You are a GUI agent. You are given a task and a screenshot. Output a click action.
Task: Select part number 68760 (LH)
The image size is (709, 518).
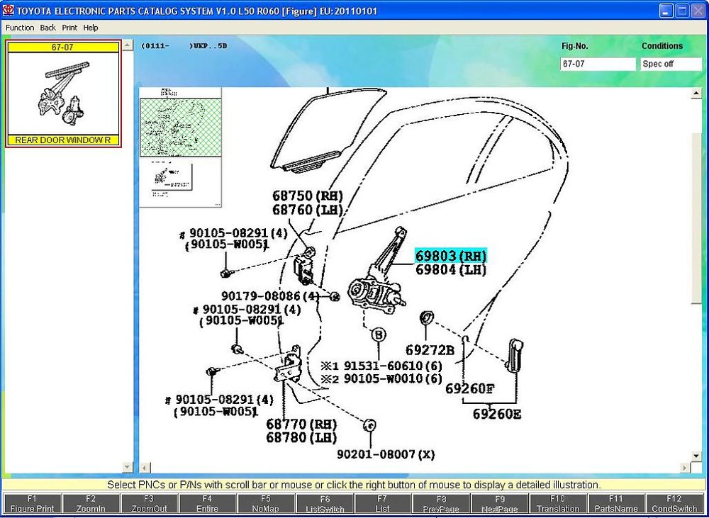[x=308, y=210]
